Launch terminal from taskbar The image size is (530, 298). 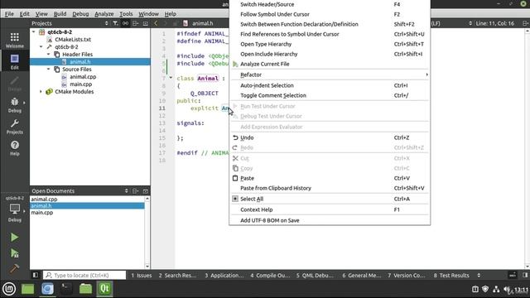[x=66, y=289]
